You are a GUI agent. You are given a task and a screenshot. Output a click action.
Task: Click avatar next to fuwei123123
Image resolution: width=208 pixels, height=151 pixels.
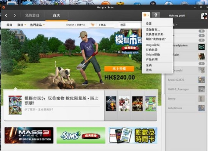point(202,80)
